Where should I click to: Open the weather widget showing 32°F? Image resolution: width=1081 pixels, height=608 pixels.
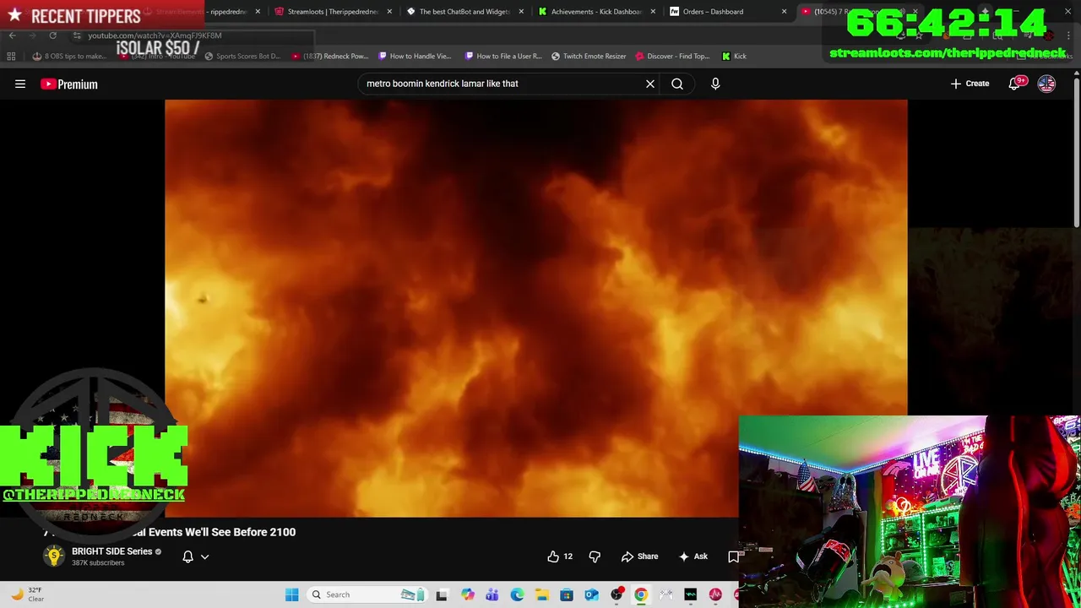(27, 594)
